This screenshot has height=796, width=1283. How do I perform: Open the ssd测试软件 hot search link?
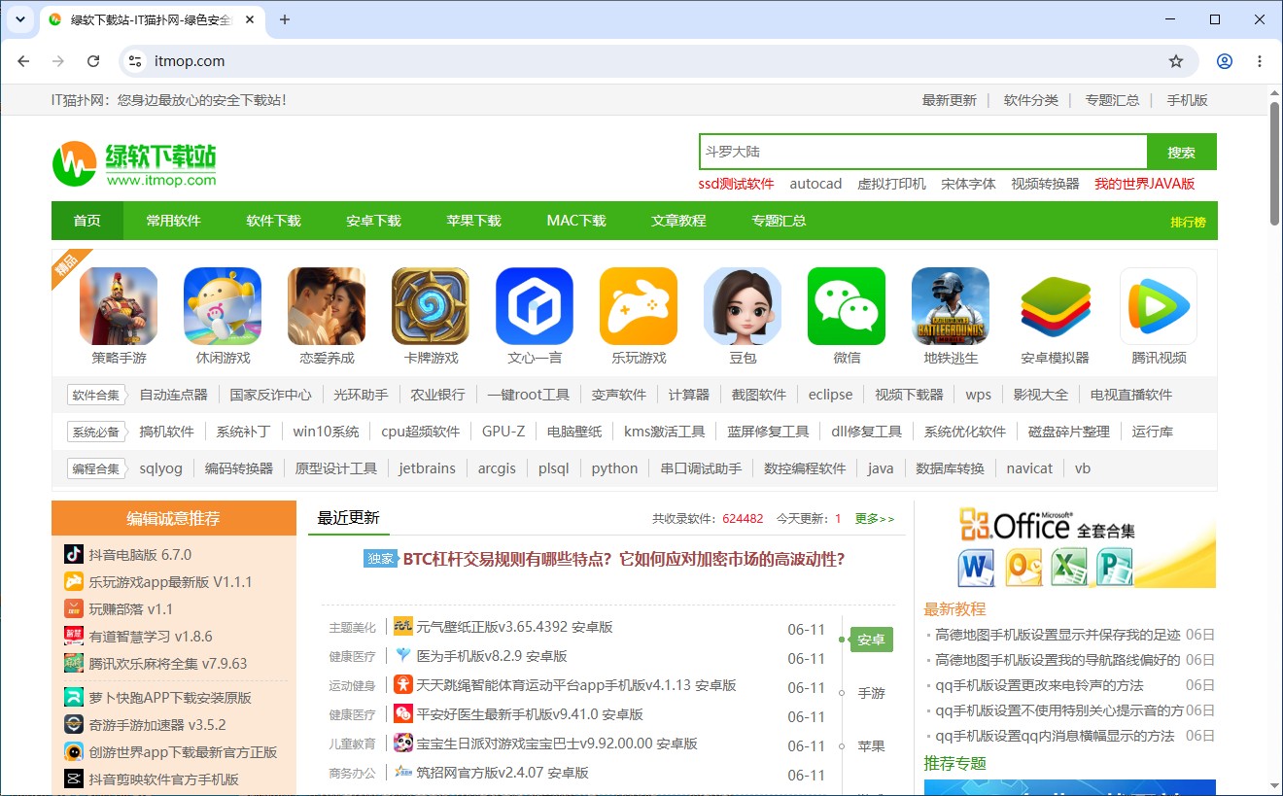(x=736, y=184)
